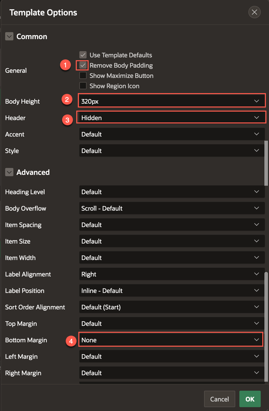
Task: Open the Label Alignment dropdown
Action: coord(172,274)
